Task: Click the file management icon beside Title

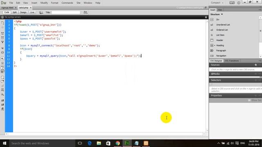Action: 86,12
